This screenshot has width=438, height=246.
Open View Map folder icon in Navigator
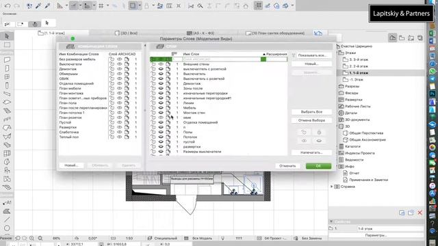point(402,38)
